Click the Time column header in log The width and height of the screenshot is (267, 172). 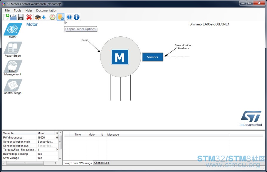[78, 134]
